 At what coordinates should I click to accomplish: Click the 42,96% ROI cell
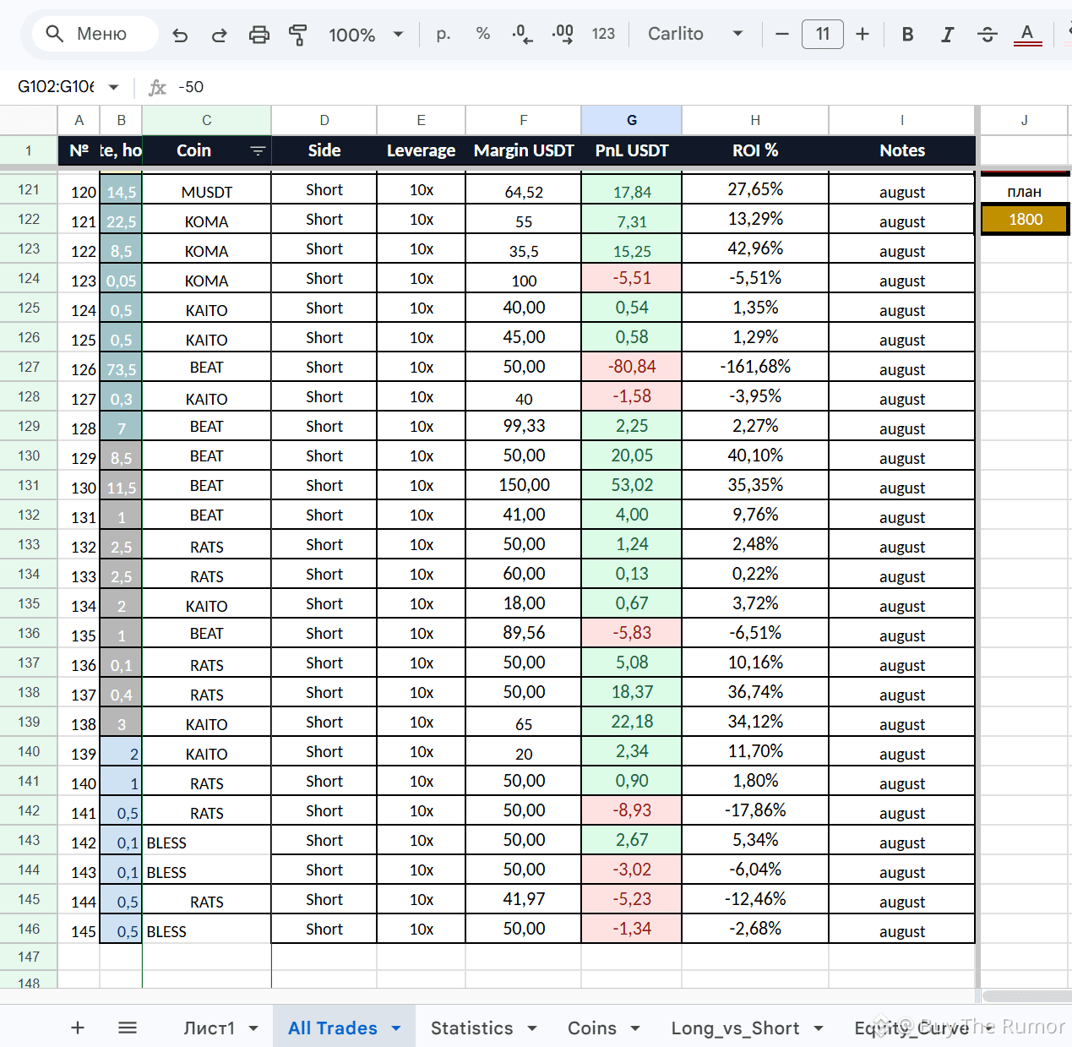point(755,248)
